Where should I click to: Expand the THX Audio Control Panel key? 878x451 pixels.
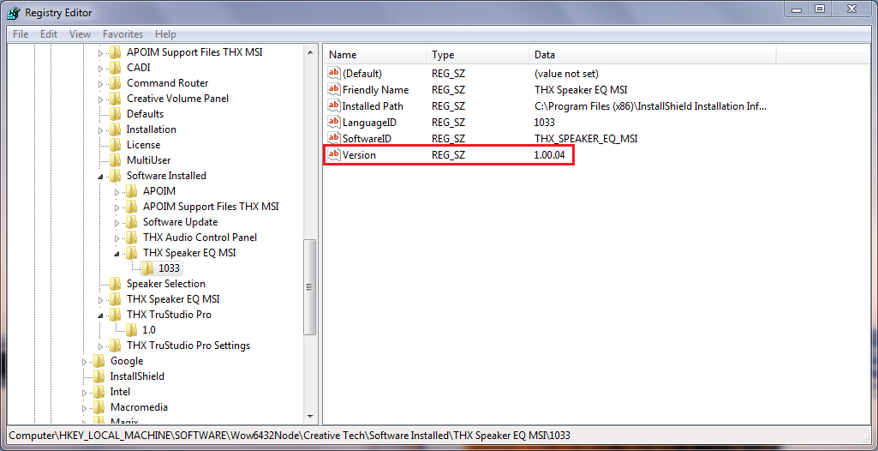pyautogui.click(x=117, y=238)
